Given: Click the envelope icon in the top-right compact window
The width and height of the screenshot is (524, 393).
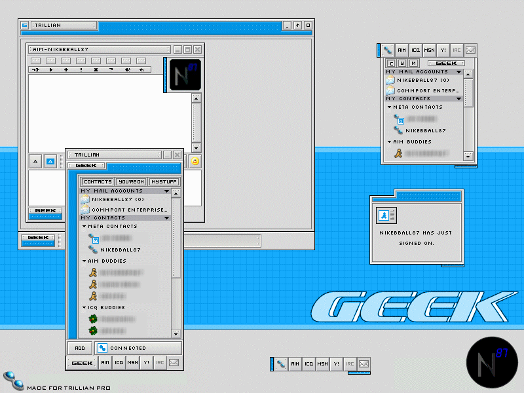Looking at the screenshot, I should pyautogui.click(x=470, y=50).
